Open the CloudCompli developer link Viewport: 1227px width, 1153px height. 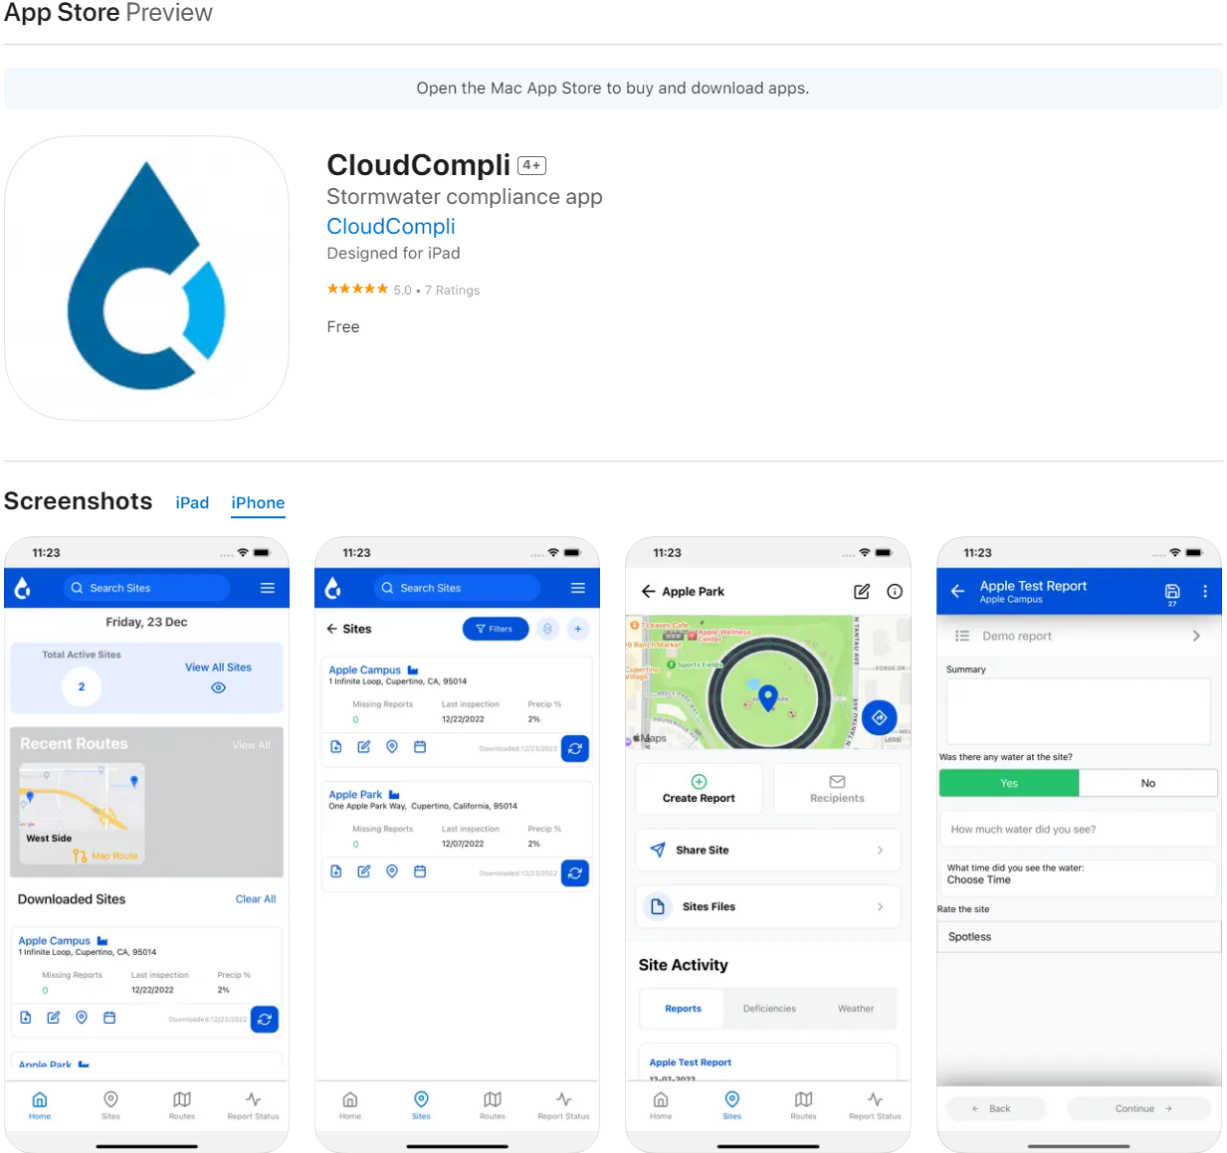(x=390, y=227)
